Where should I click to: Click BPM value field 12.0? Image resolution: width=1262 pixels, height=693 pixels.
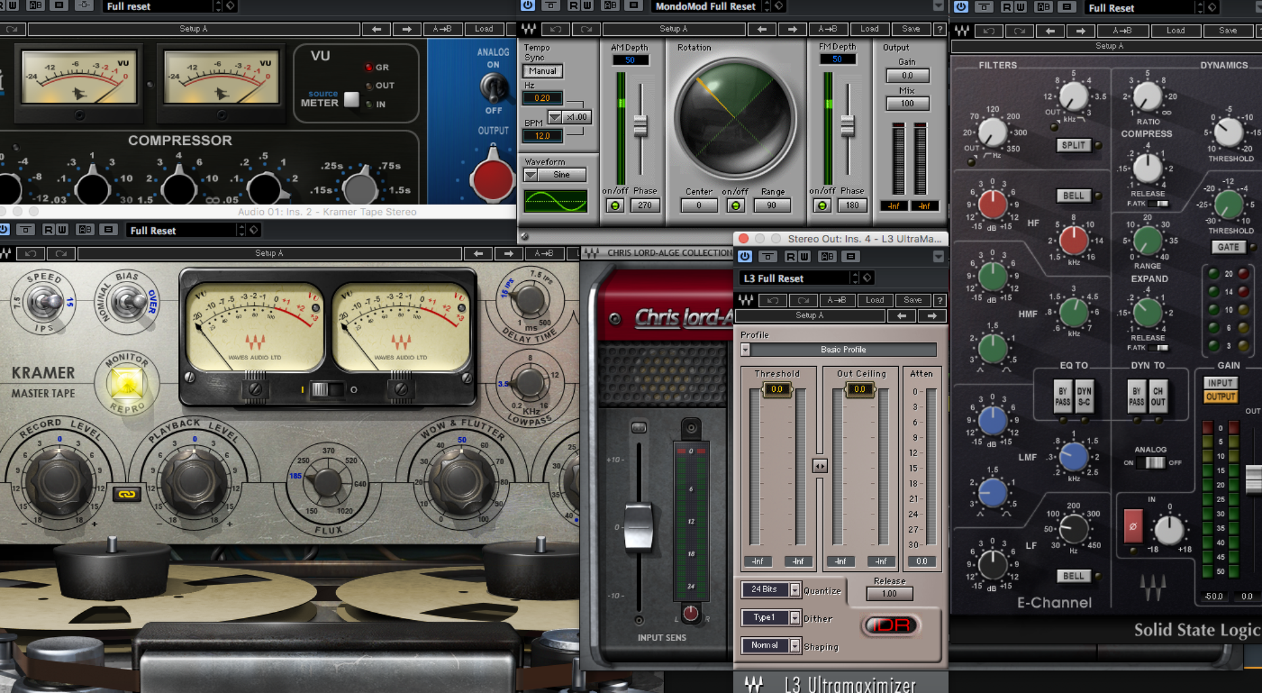click(x=542, y=136)
